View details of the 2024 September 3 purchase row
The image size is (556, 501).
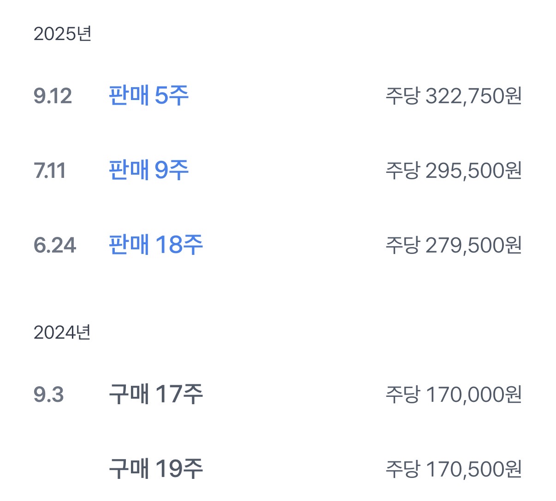(x=277, y=395)
